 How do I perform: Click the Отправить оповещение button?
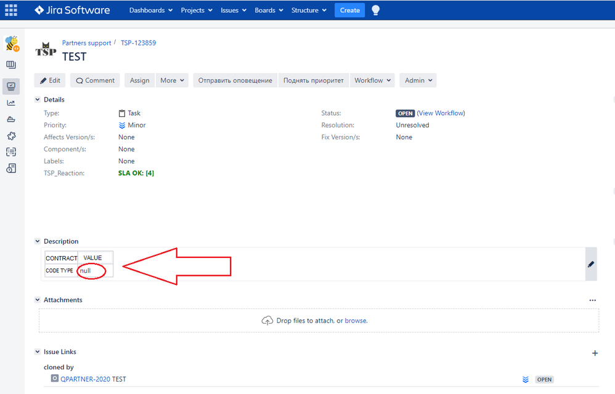[x=235, y=80]
